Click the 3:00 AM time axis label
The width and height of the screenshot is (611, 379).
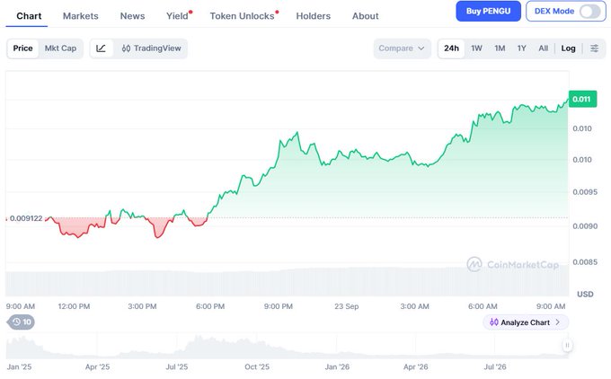click(x=414, y=306)
